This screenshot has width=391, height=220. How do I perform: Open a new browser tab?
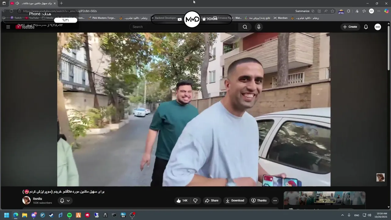click(61, 3)
